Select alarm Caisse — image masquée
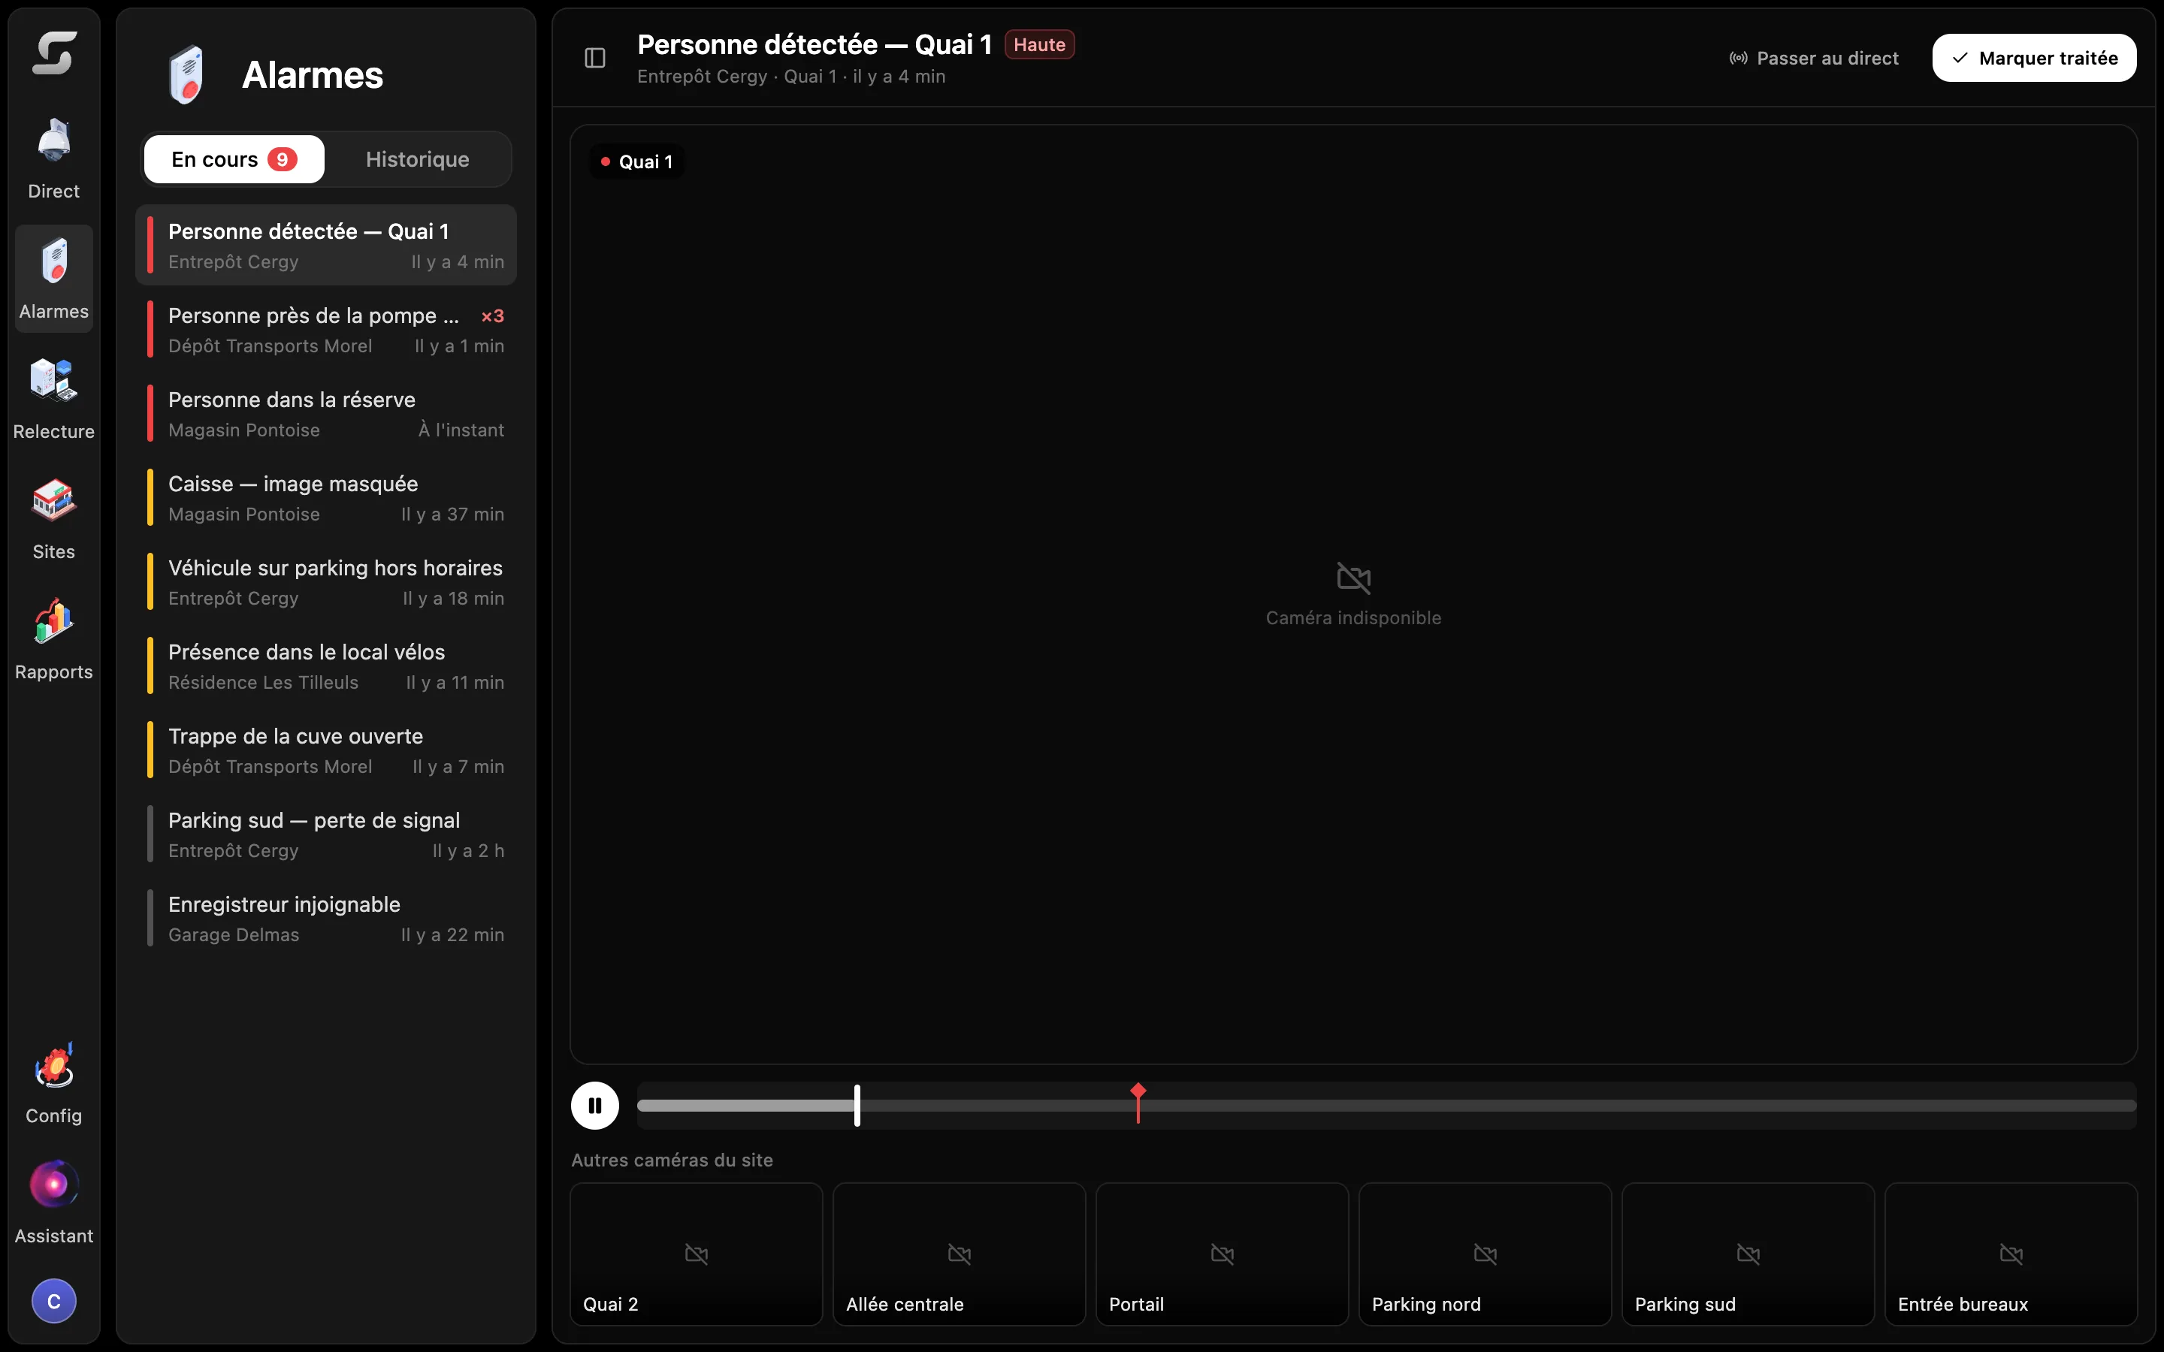This screenshot has width=2164, height=1352. 326,497
